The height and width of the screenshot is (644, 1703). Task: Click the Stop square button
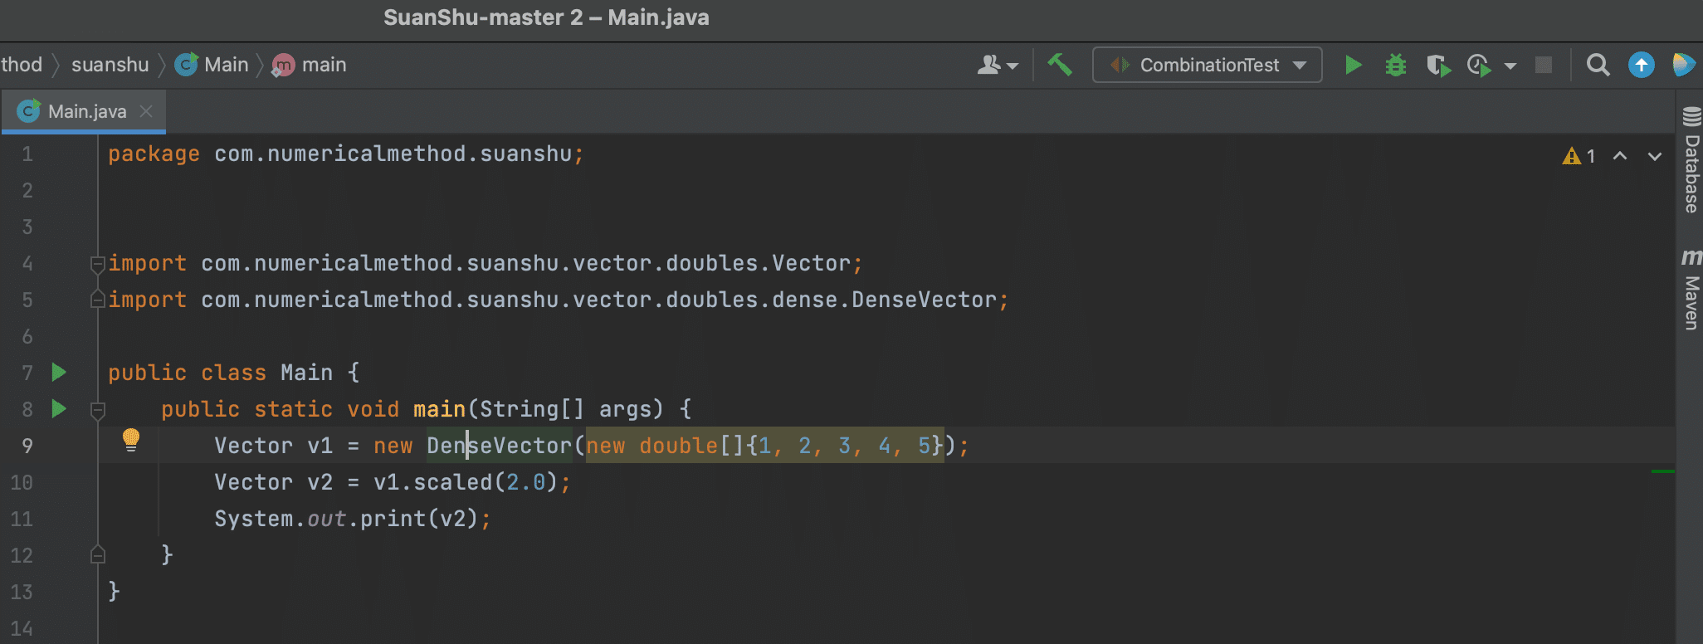click(x=1544, y=65)
